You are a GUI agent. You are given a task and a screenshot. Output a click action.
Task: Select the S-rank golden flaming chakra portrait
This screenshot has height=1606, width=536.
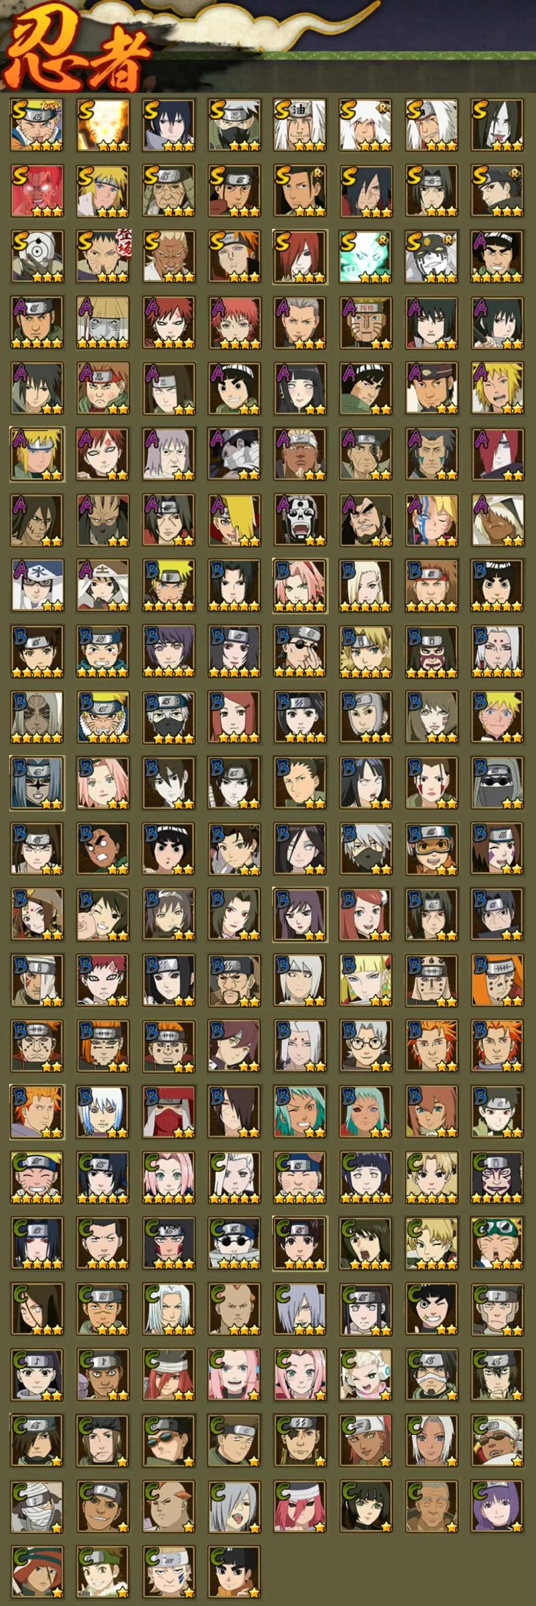(103, 125)
